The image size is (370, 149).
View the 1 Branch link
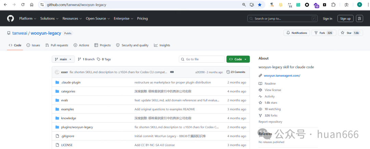point(86,59)
